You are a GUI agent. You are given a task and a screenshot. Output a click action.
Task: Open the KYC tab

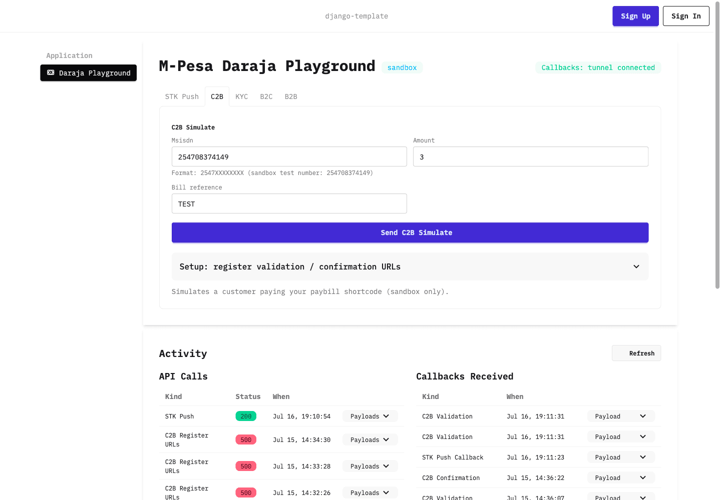[242, 96]
